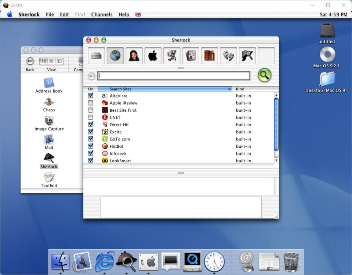Toggle sort order arrow in Search Sites header
Image resolution: width=352 pixels, height=275 pixels.
coord(229,89)
